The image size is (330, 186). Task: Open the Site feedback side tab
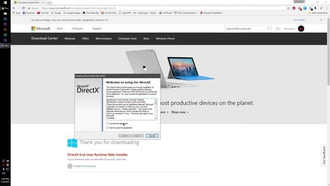[324, 156]
